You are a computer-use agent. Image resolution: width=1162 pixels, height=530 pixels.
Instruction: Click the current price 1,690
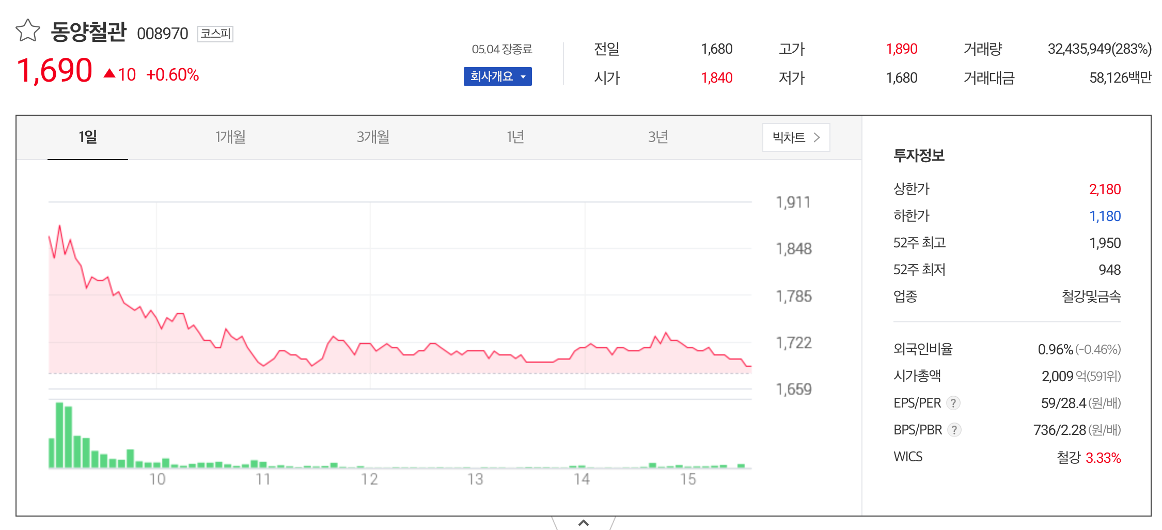(55, 71)
